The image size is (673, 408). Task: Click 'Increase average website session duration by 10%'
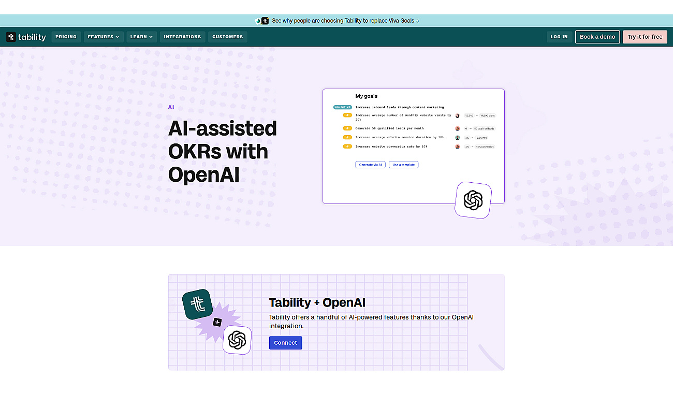[x=400, y=138]
